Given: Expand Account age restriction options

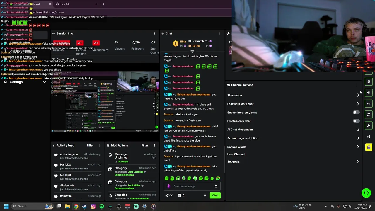Looking at the screenshot, I should [358, 138].
